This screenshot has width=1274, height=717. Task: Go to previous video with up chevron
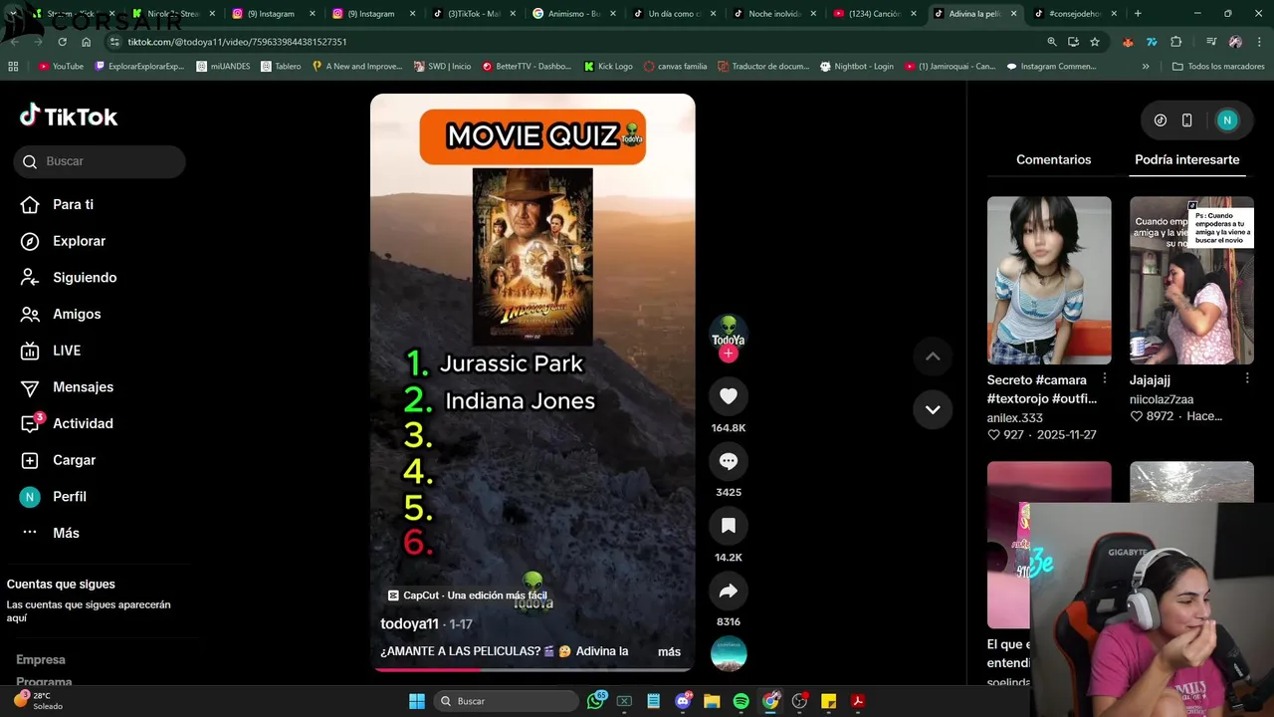[933, 357]
